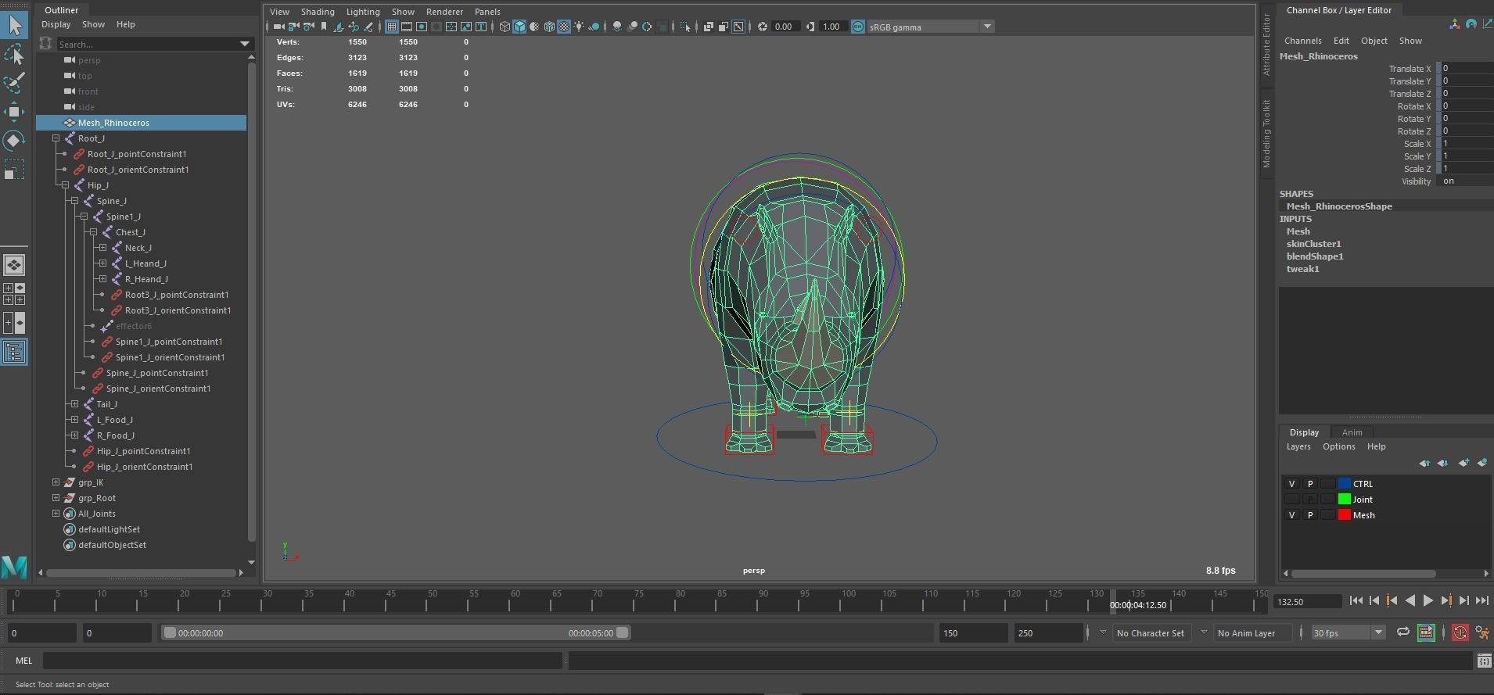Move selected layer up icon
The image size is (1494, 695).
tap(1424, 463)
